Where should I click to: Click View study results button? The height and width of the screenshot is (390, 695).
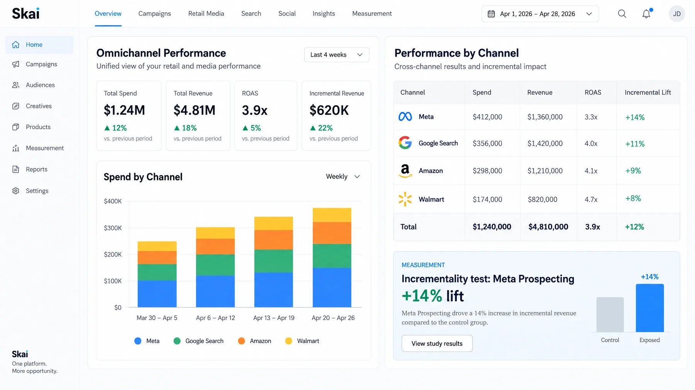coord(437,343)
